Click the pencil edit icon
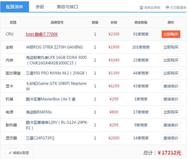This screenshot has width=188, height=159. pyautogui.click(x=10, y=153)
